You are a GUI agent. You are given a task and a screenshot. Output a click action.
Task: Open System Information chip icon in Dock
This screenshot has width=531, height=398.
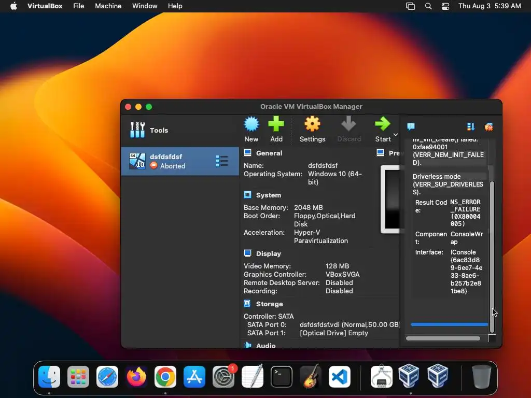[x=382, y=376]
